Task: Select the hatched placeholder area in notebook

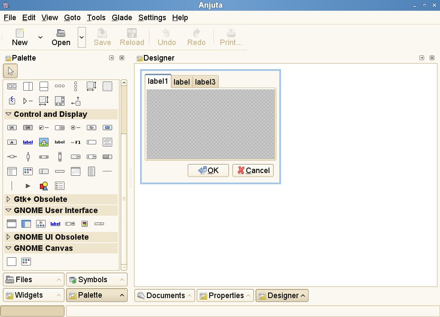Action: pyautogui.click(x=211, y=124)
